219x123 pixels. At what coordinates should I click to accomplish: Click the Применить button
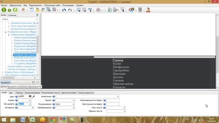(5, 82)
